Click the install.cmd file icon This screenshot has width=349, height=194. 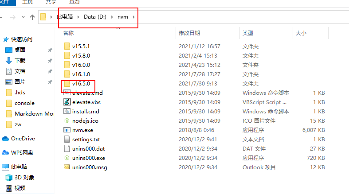tap(67, 111)
